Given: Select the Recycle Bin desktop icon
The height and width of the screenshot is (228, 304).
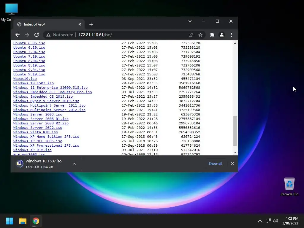Looking at the screenshot, I should [289, 187].
